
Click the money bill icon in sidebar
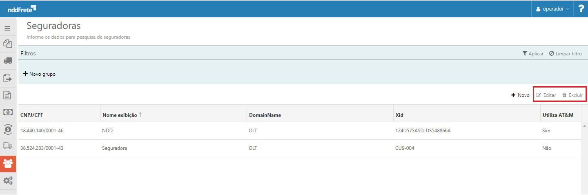(x=7, y=112)
